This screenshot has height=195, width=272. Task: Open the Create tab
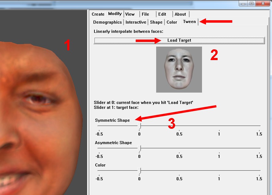tap(98, 14)
